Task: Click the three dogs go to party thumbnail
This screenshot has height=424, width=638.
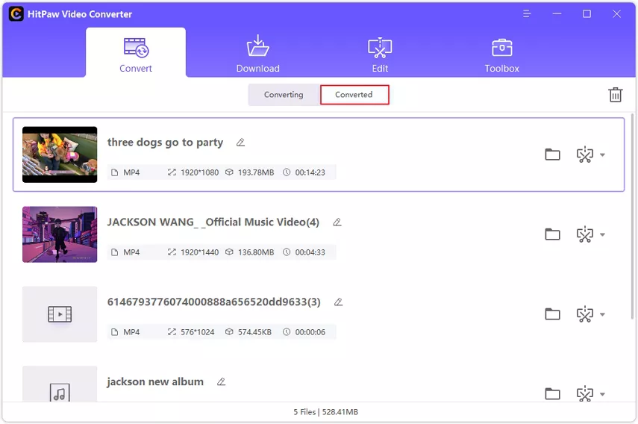Action: click(x=60, y=155)
